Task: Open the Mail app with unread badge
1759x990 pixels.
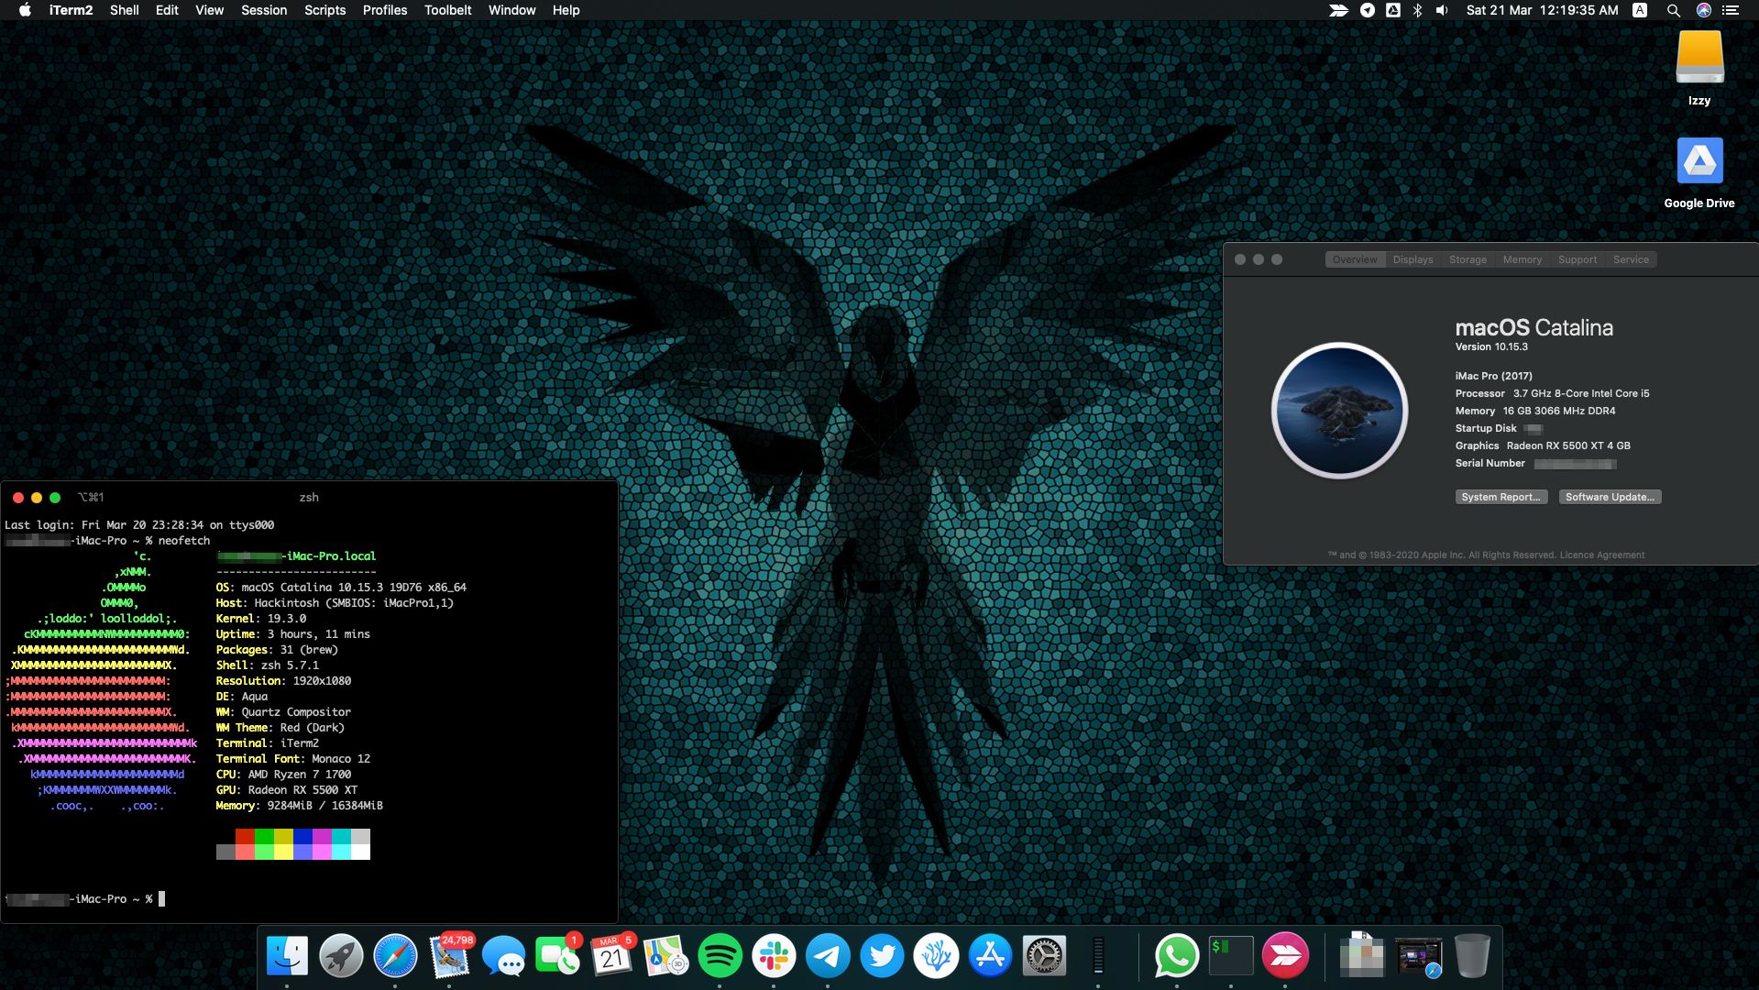Action: [x=449, y=955]
